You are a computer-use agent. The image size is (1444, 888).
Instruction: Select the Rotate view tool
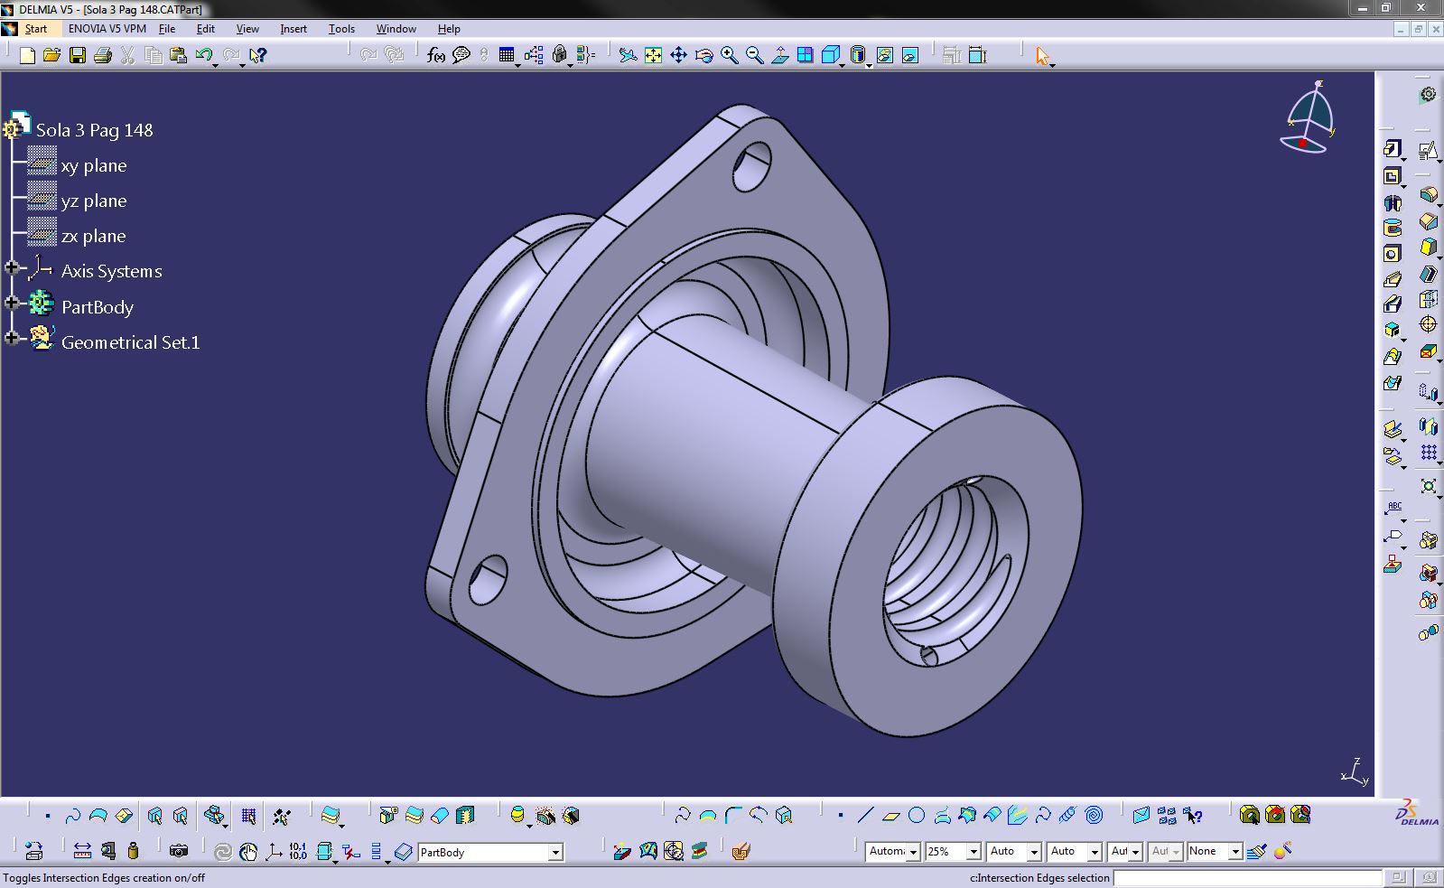click(x=703, y=56)
